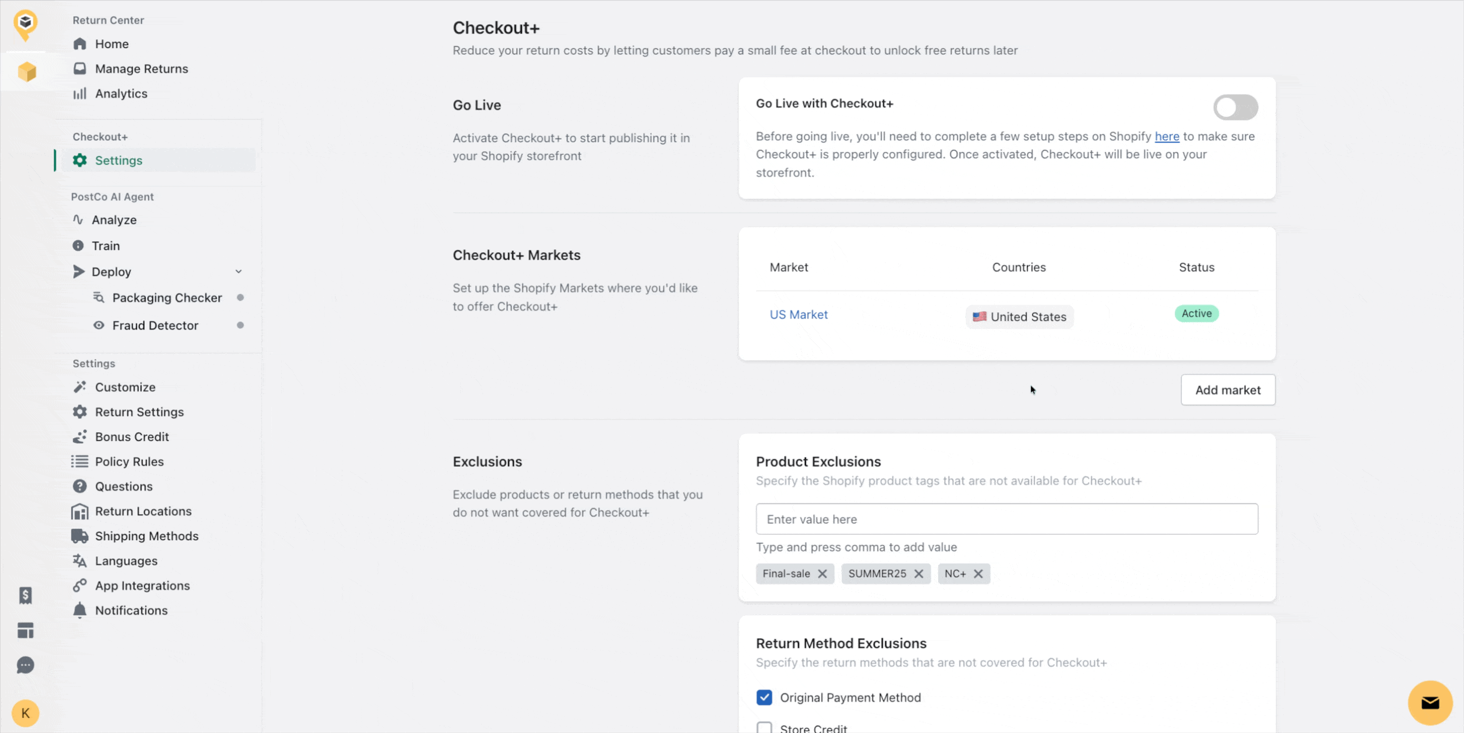Toggle Go Live with Checkout+ switch
Viewport: 1464px width, 733px height.
click(1235, 107)
